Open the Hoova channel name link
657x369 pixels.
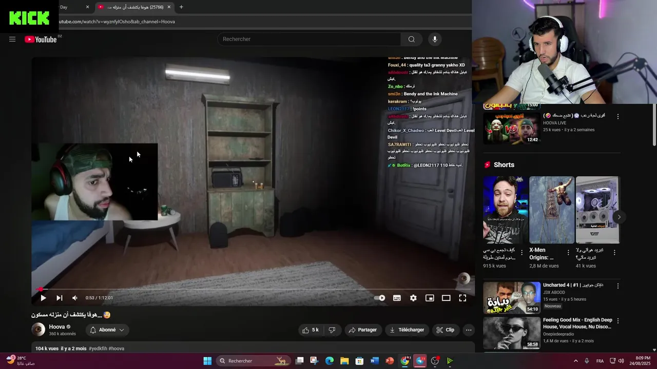click(x=57, y=327)
